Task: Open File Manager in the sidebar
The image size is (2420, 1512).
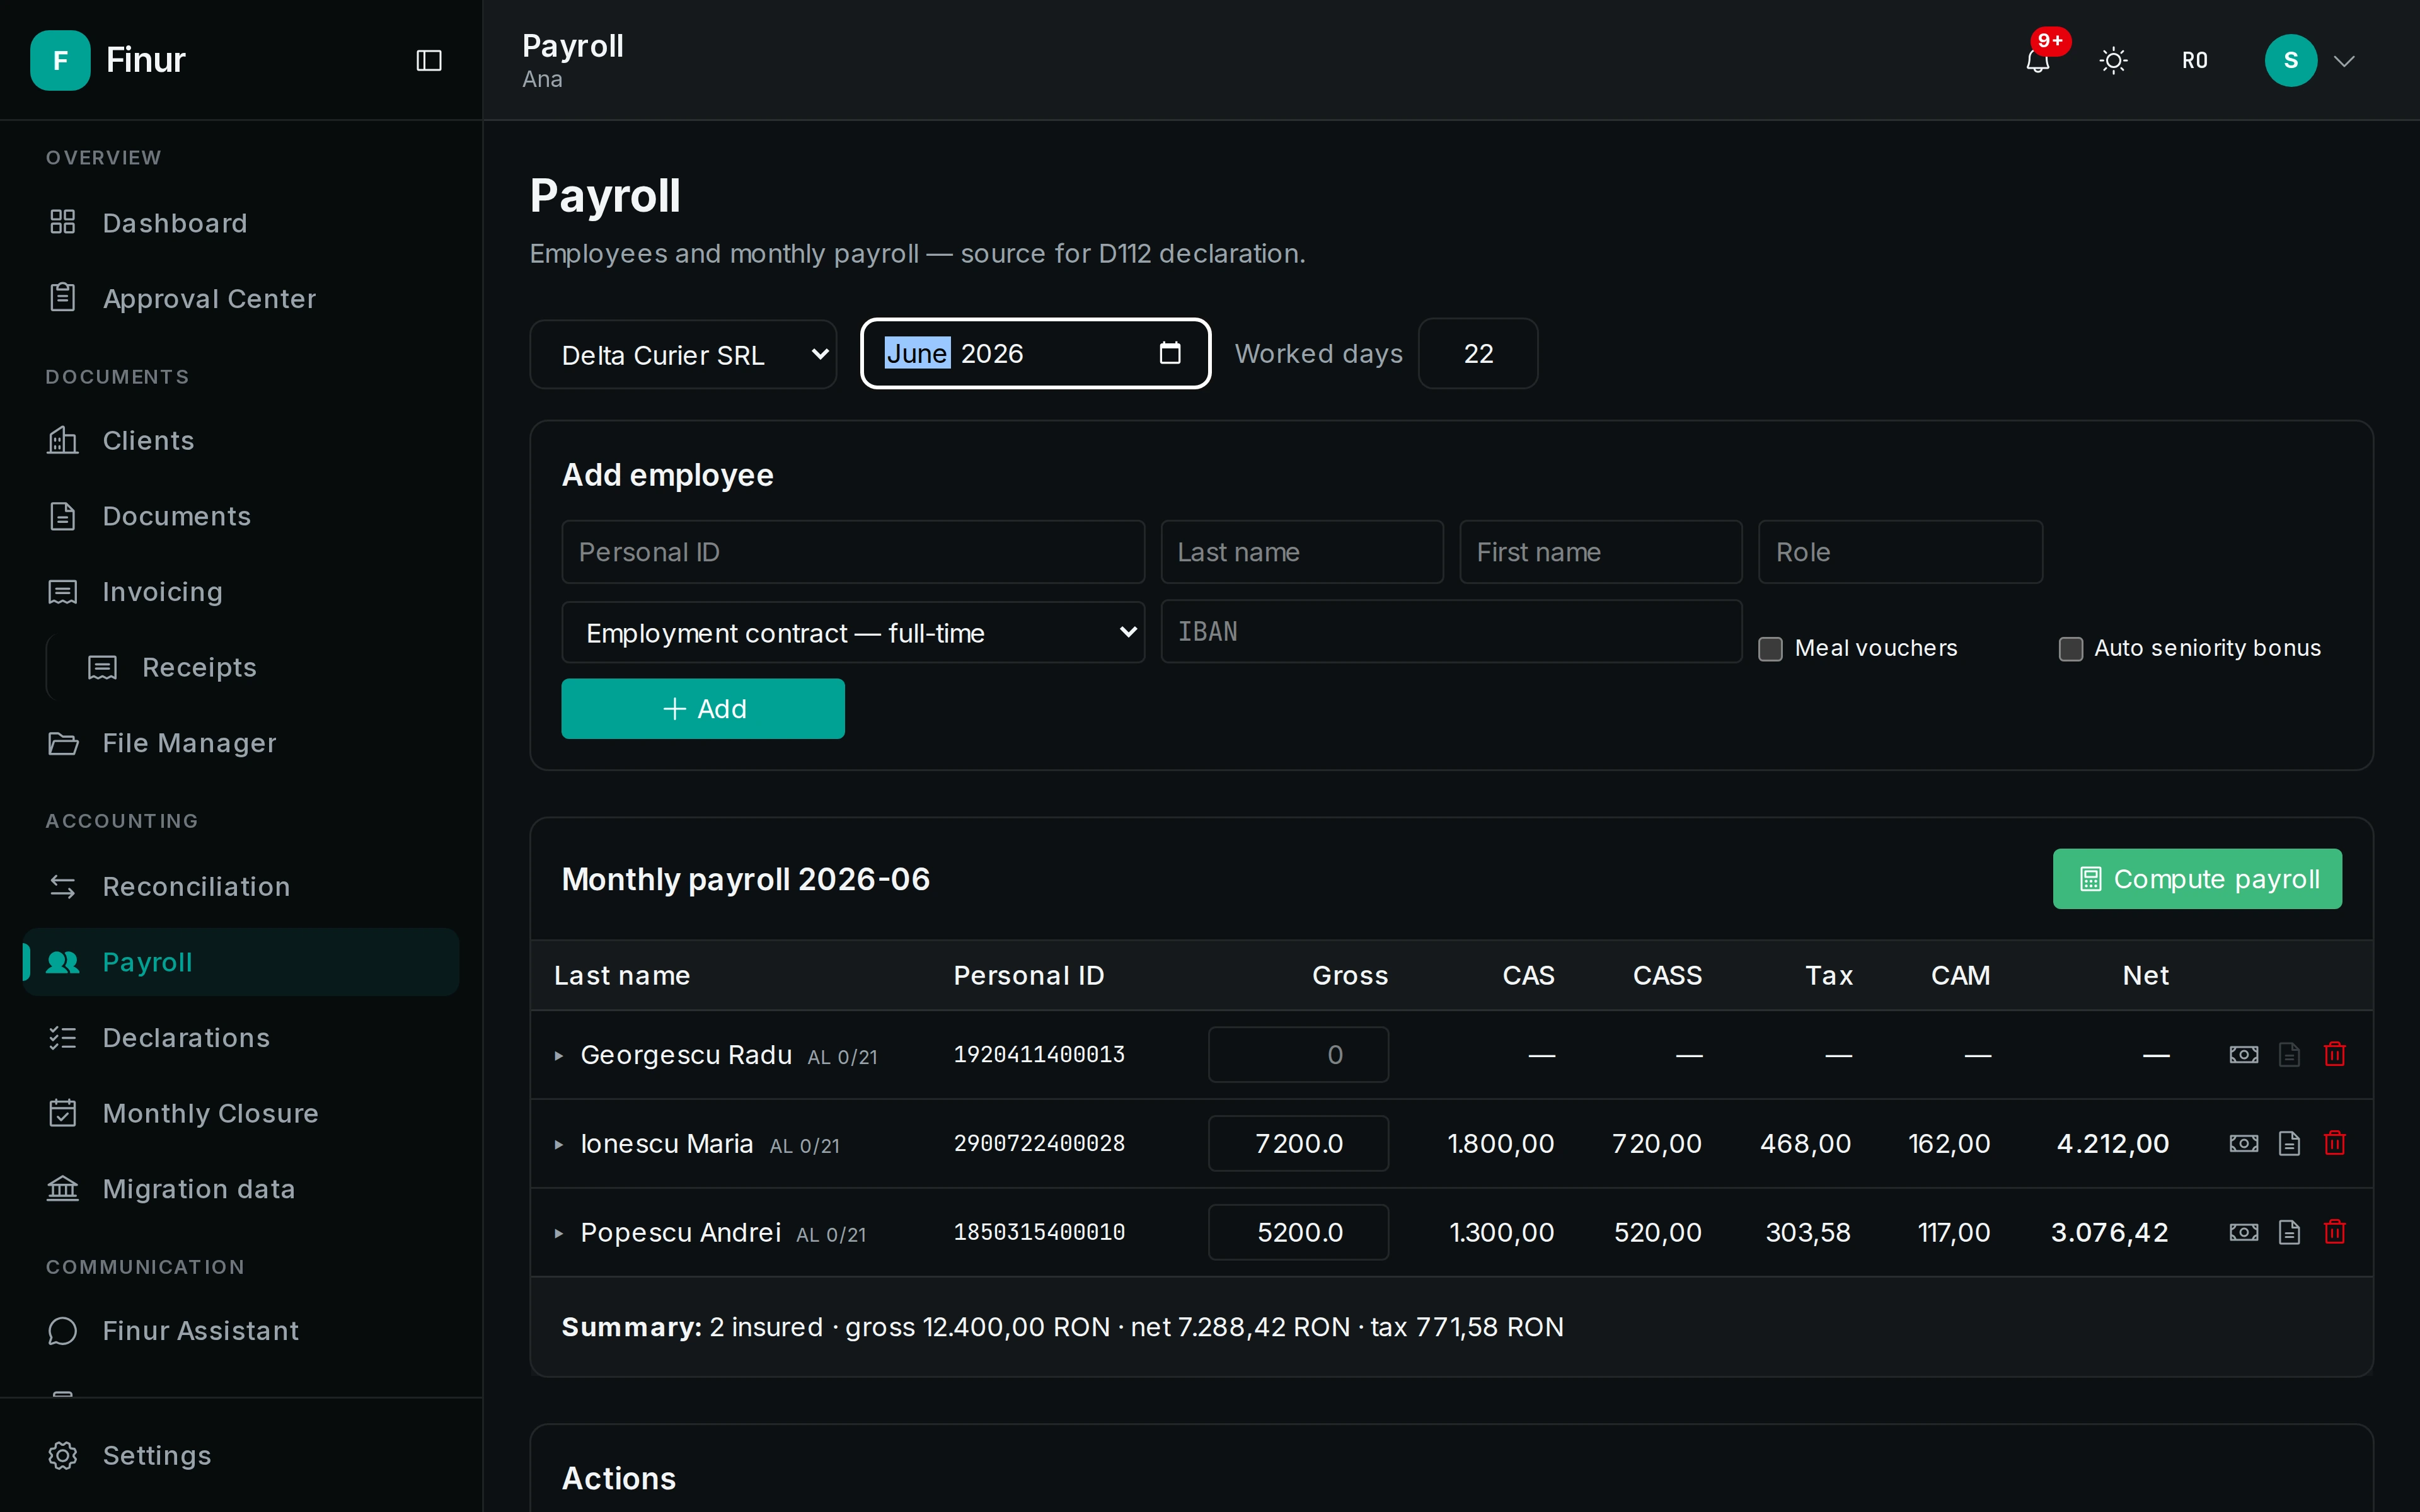Action: click(240, 743)
